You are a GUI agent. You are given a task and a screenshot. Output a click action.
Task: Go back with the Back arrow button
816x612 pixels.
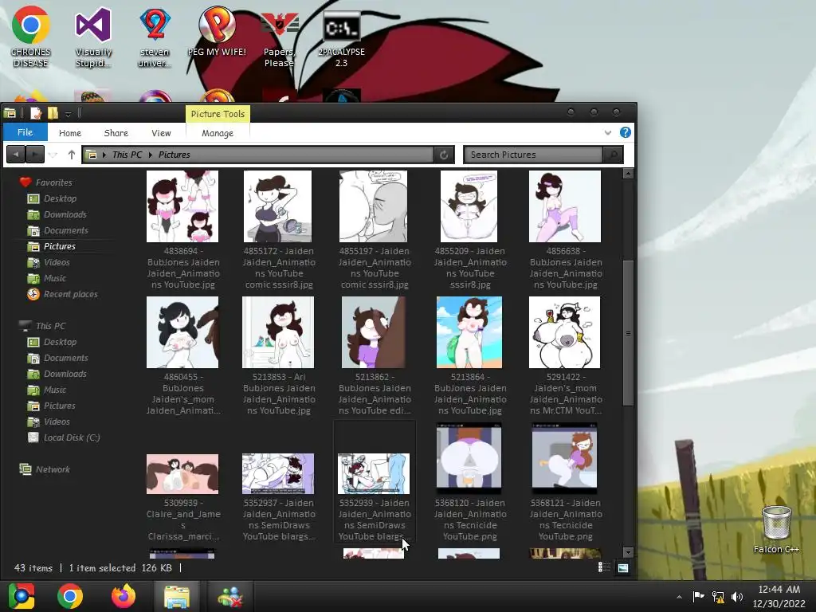click(x=16, y=155)
